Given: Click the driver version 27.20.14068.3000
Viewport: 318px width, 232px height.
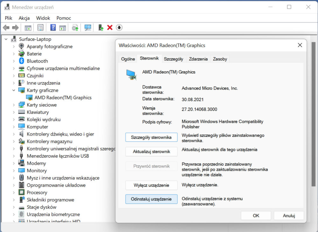Looking at the screenshot, I should pyautogui.click(x=199, y=109).
